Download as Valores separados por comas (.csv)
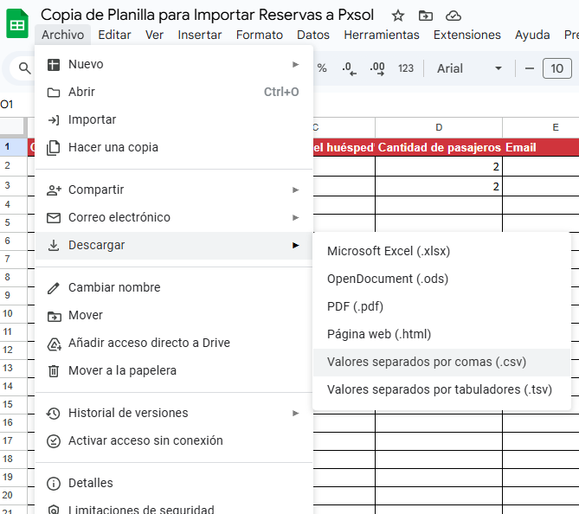 pos(426,362)
